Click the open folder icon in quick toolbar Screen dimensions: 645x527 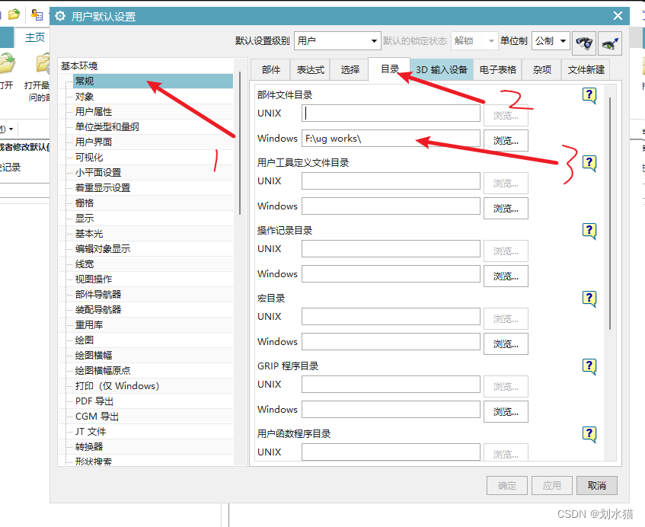coord(14,14)
